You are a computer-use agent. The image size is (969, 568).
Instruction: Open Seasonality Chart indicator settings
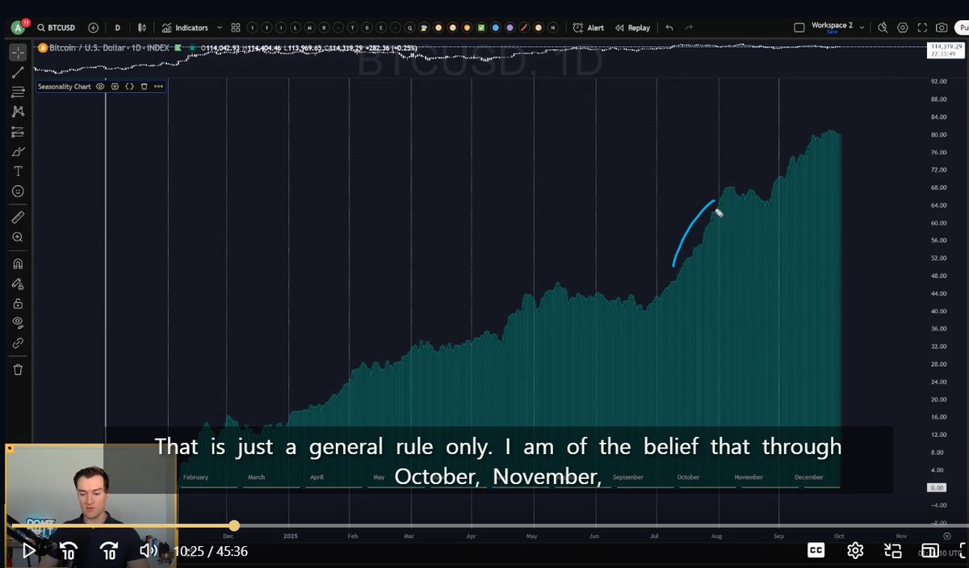click(115, 86)
